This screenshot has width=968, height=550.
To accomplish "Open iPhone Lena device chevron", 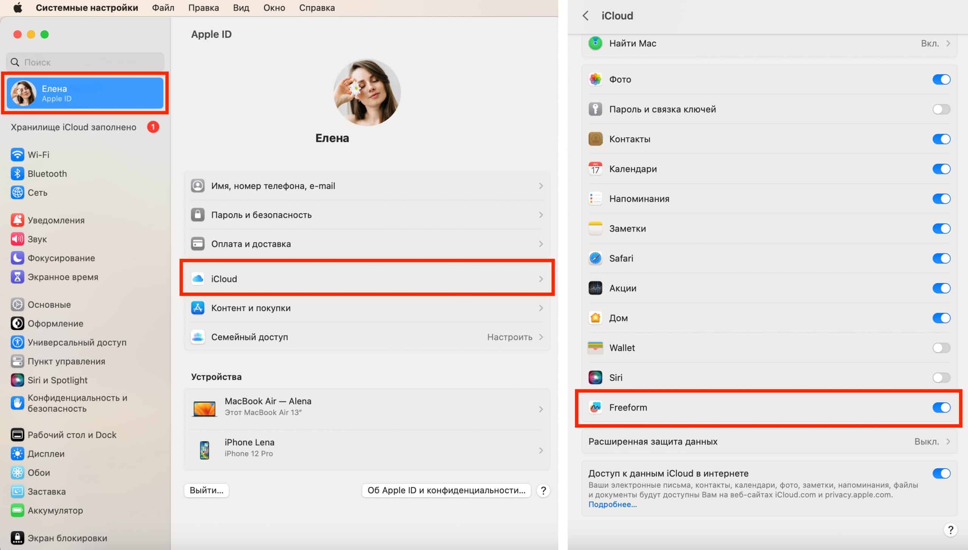I will coord(541,450).
